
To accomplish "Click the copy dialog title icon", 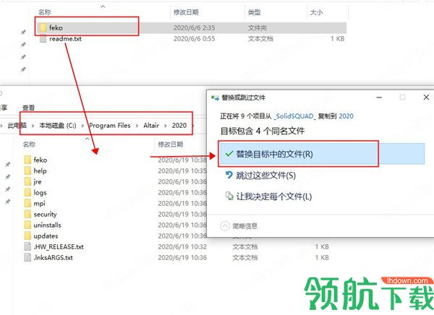I will click(215, 98).
